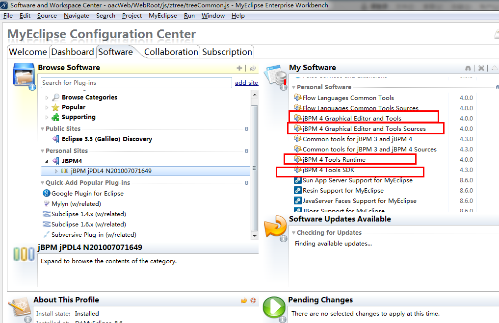Click the Public Sites info icon

click(246, 129)
